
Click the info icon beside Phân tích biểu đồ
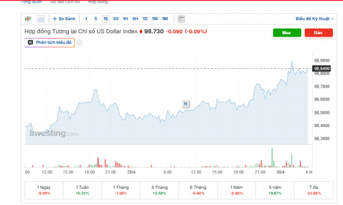(x=79, y=42)
